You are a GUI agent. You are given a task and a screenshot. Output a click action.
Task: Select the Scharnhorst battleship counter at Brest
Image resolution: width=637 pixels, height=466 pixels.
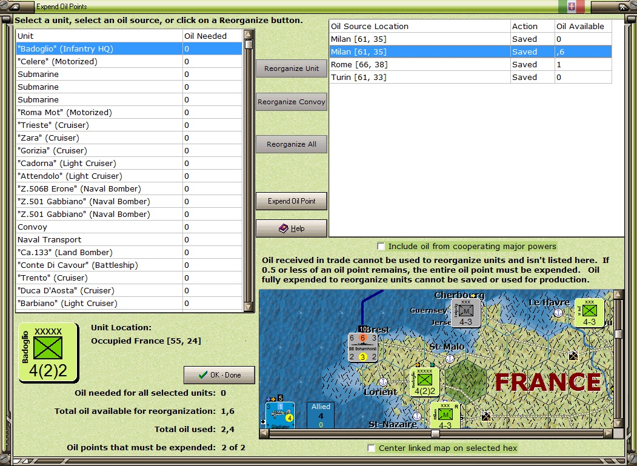coord(363,348)
